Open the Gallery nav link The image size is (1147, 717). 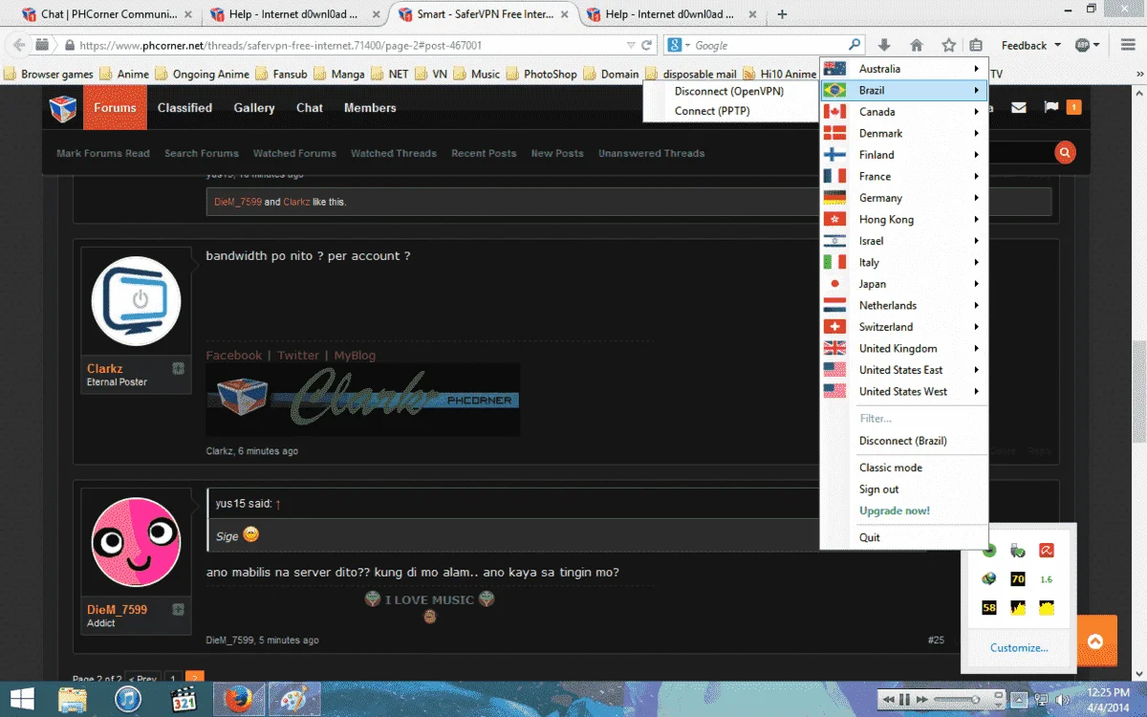[254, 108]
